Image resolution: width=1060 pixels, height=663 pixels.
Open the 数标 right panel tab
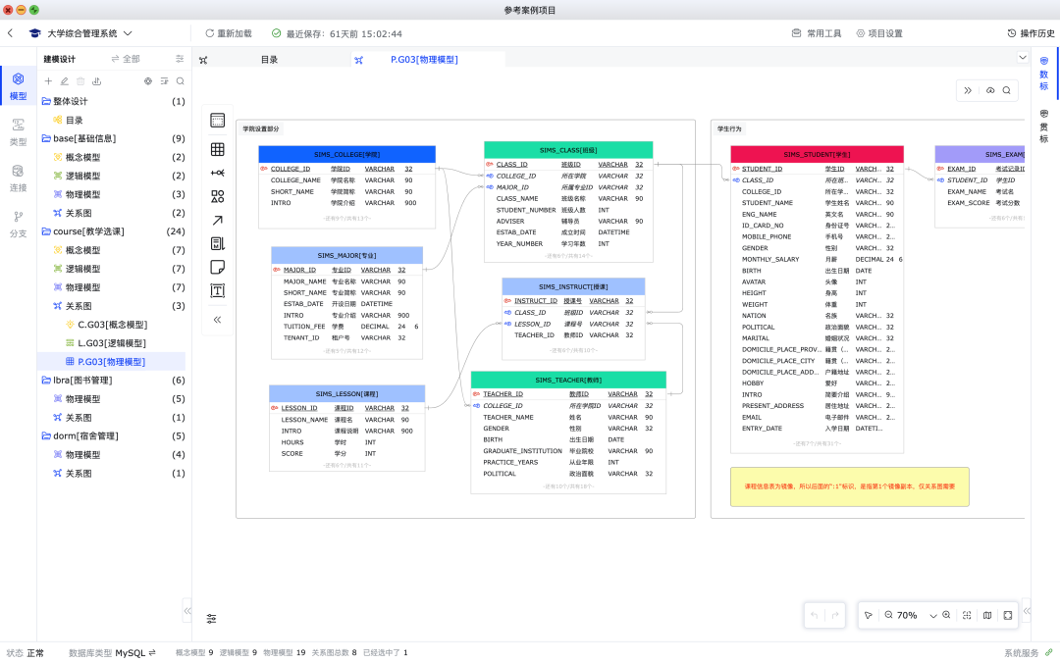tap(1044, 75)
